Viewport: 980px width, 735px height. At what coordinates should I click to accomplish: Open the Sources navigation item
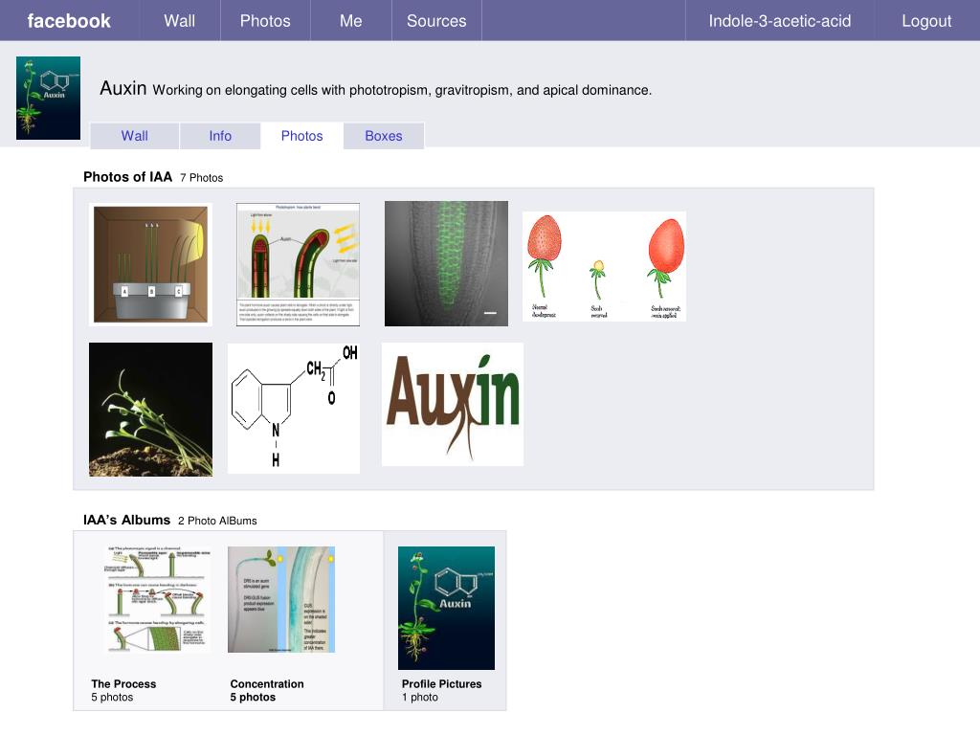[436, 21]
